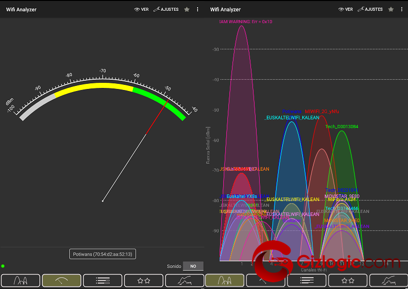408x289 pixels.
Task: Click the -30 axis label in graph
Action: [216, 49]
